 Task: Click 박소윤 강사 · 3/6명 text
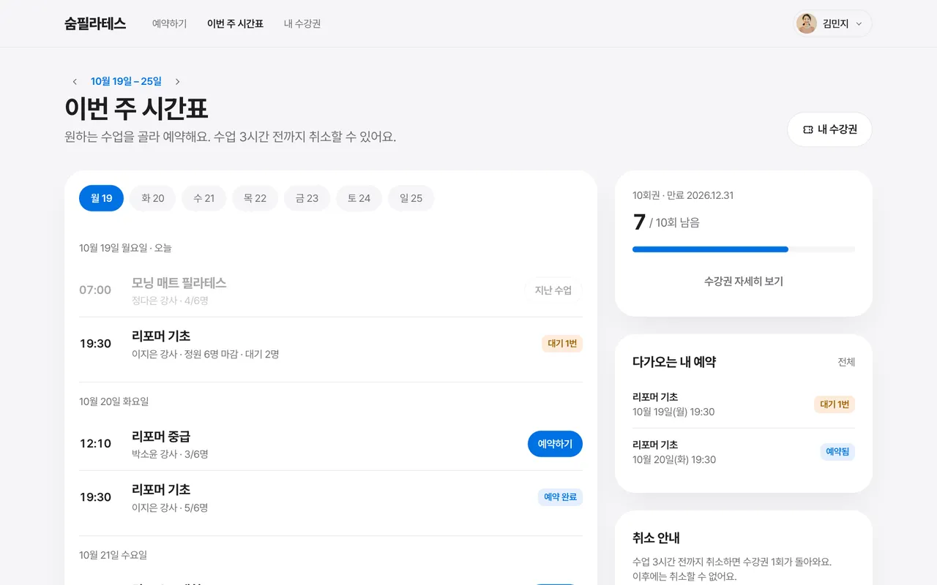click(170, 455)
